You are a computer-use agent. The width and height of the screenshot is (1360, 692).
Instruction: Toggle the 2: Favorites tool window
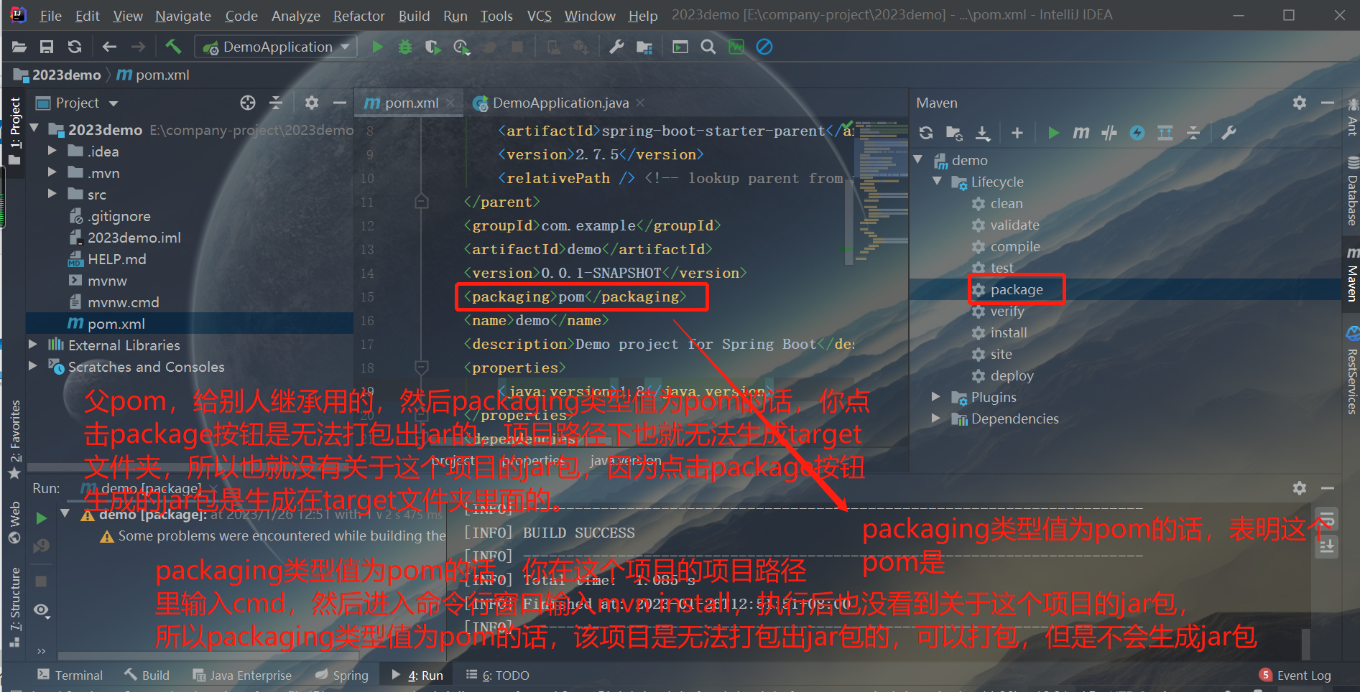click(14, 439)
